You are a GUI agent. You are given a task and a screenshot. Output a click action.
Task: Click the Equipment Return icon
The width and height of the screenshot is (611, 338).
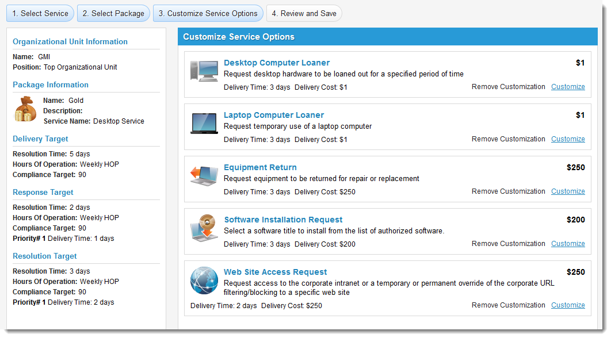pos(204,176)
